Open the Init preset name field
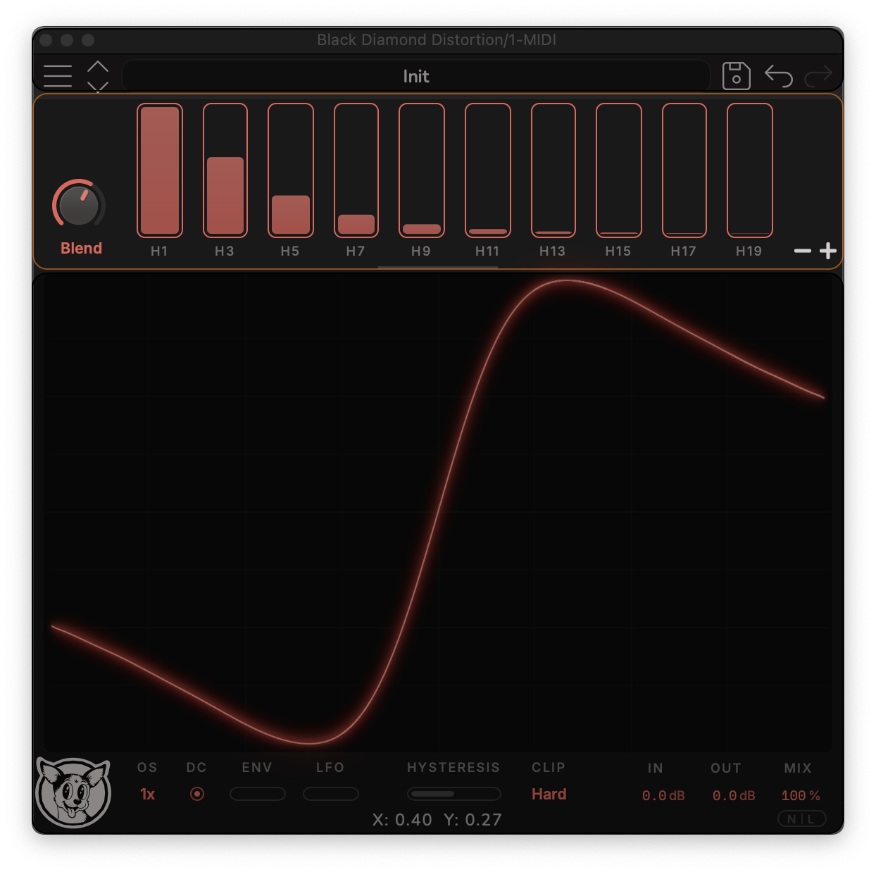Image resolution: width=876 pixels, height=872 pixels. 415,76
